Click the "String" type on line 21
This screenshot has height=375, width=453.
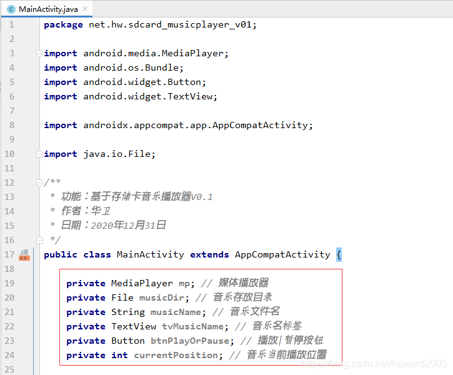pyautogui.click(x=128, y=312)
